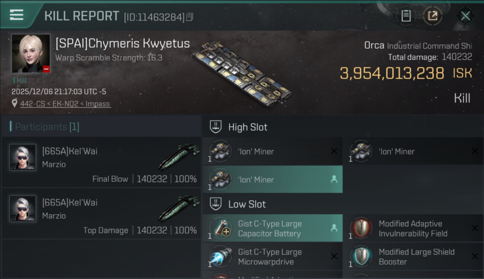Open the 442-CS location link

65,104
